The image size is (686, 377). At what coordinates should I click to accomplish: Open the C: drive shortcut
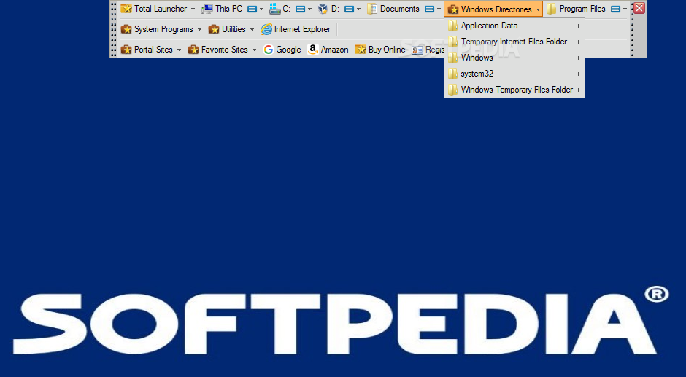[x=280, y=9]
